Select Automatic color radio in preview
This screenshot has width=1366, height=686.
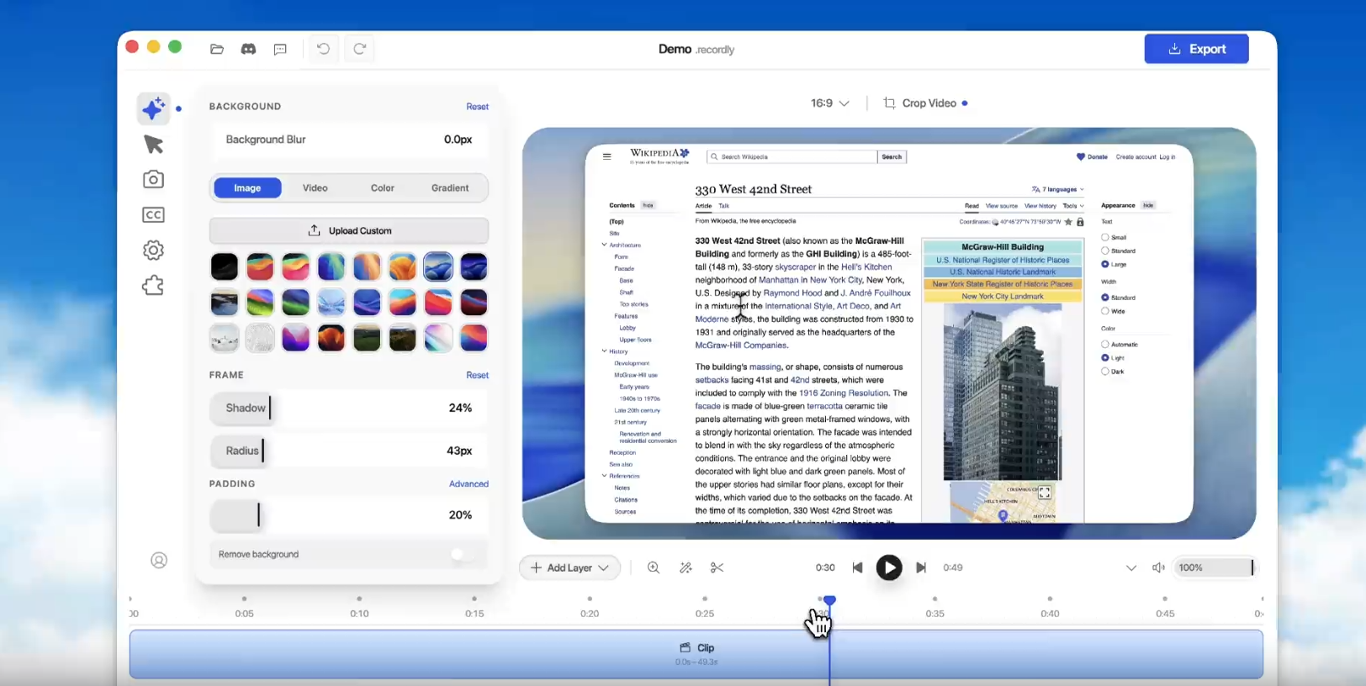click(1105, 344)
